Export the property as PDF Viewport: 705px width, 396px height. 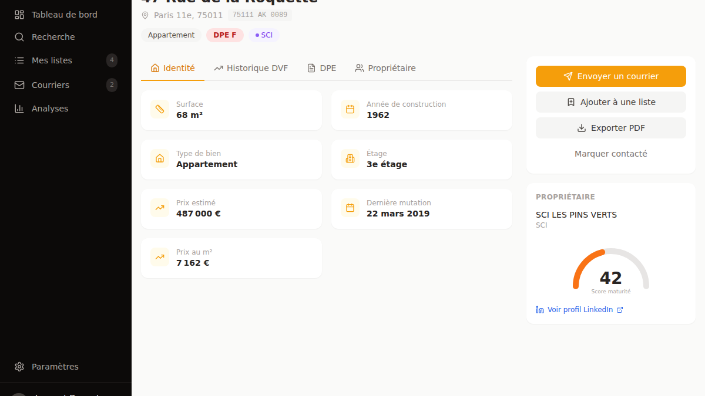click(611, 128)
